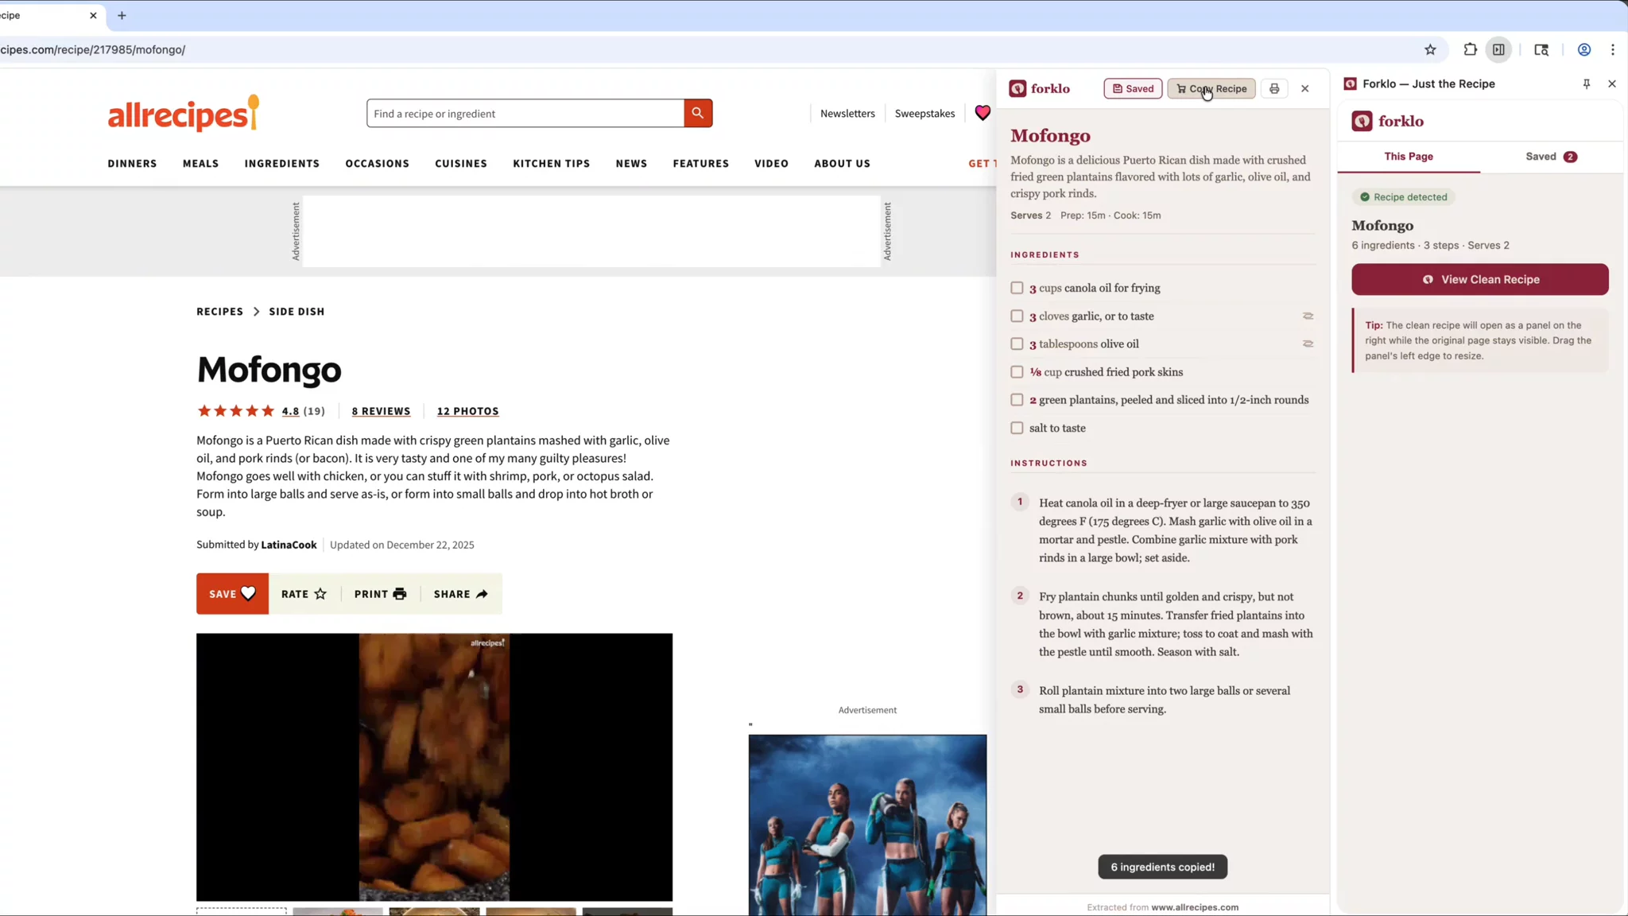Open the OCCASIONS menu

coord(378,163)
